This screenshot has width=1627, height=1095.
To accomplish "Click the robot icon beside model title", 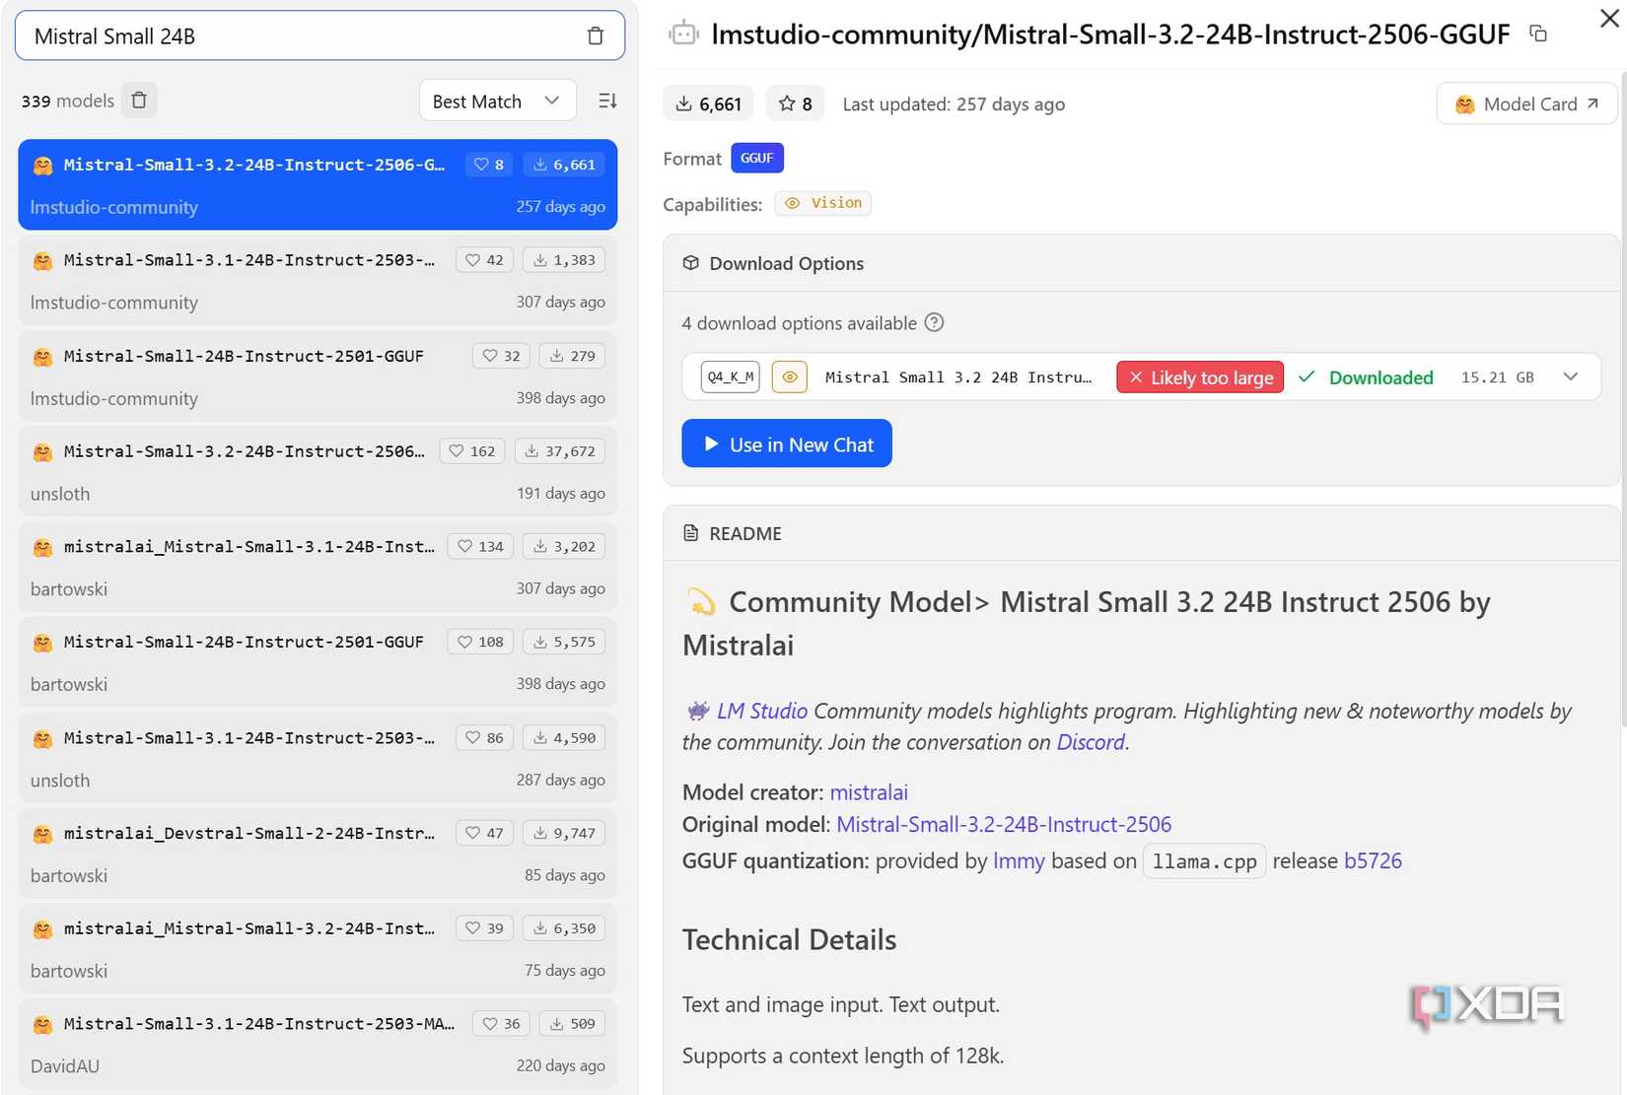I will pos(683,34).
